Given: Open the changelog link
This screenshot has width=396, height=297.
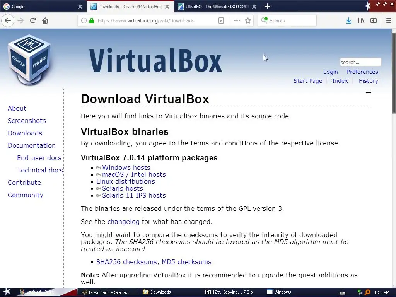Looking at the screenshot, I should 123,222.
